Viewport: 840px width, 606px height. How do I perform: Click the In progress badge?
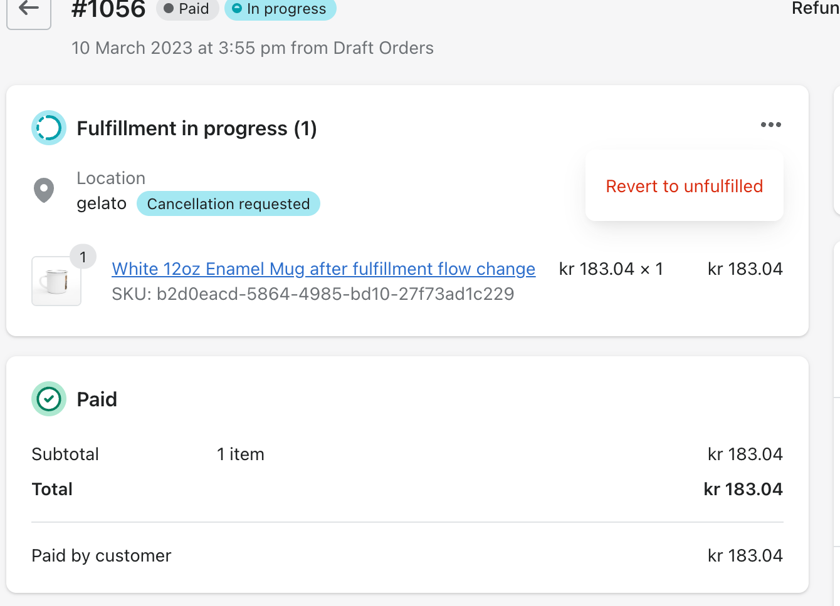[280, 9]
